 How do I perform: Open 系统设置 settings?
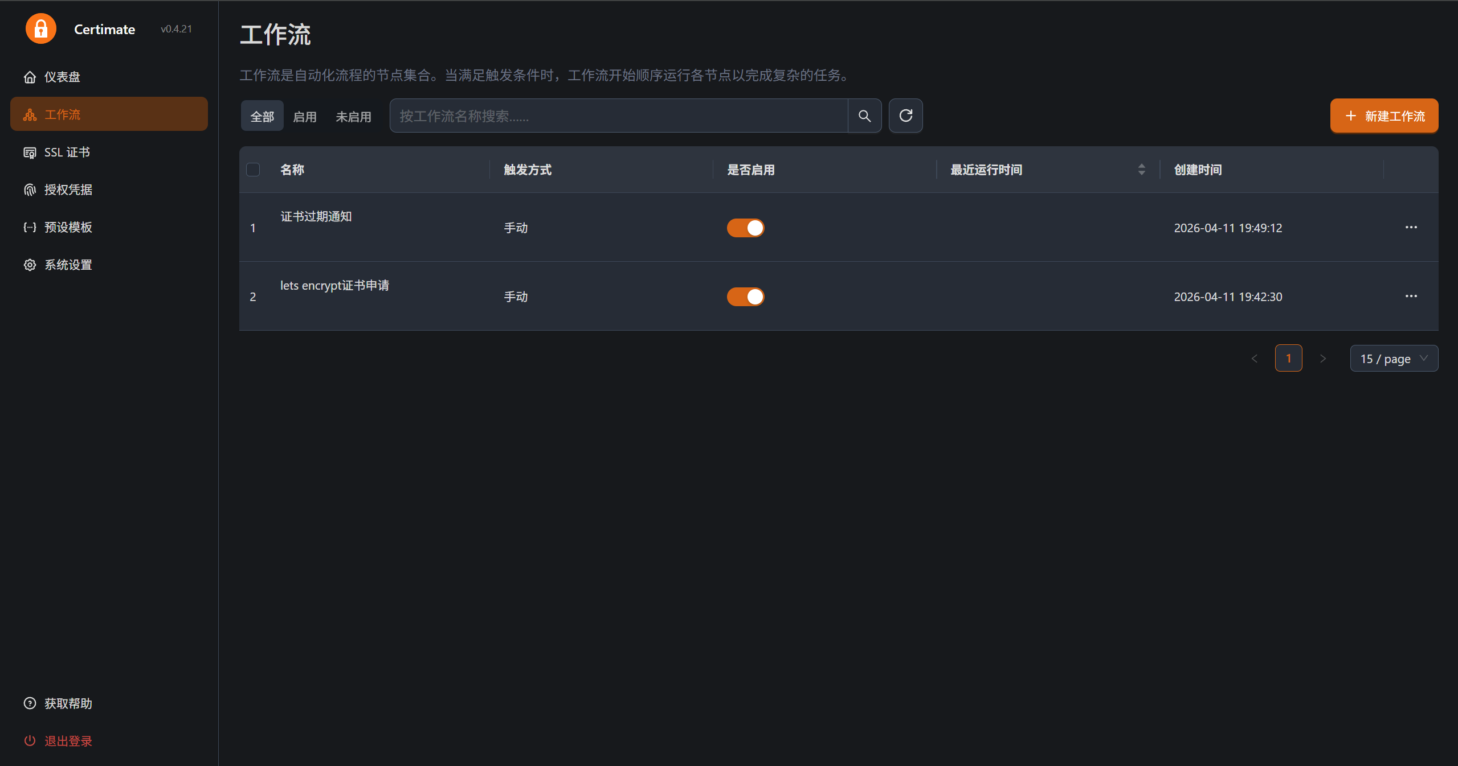coord(68,264)
